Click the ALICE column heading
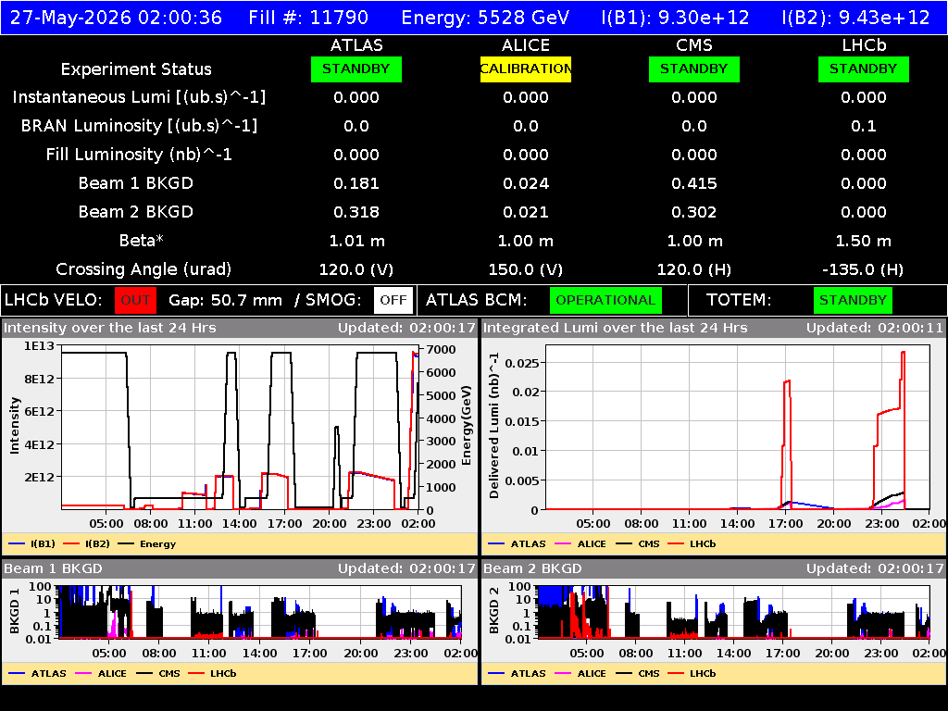Image resolution: width=948 pixels, height=711 pixels. click(526, 45)
